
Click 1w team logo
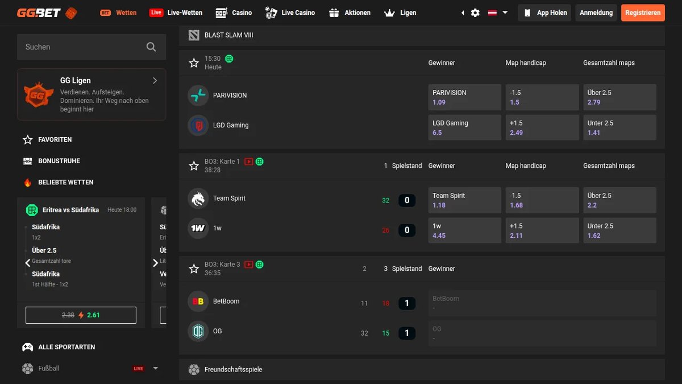tap(198, 229)
